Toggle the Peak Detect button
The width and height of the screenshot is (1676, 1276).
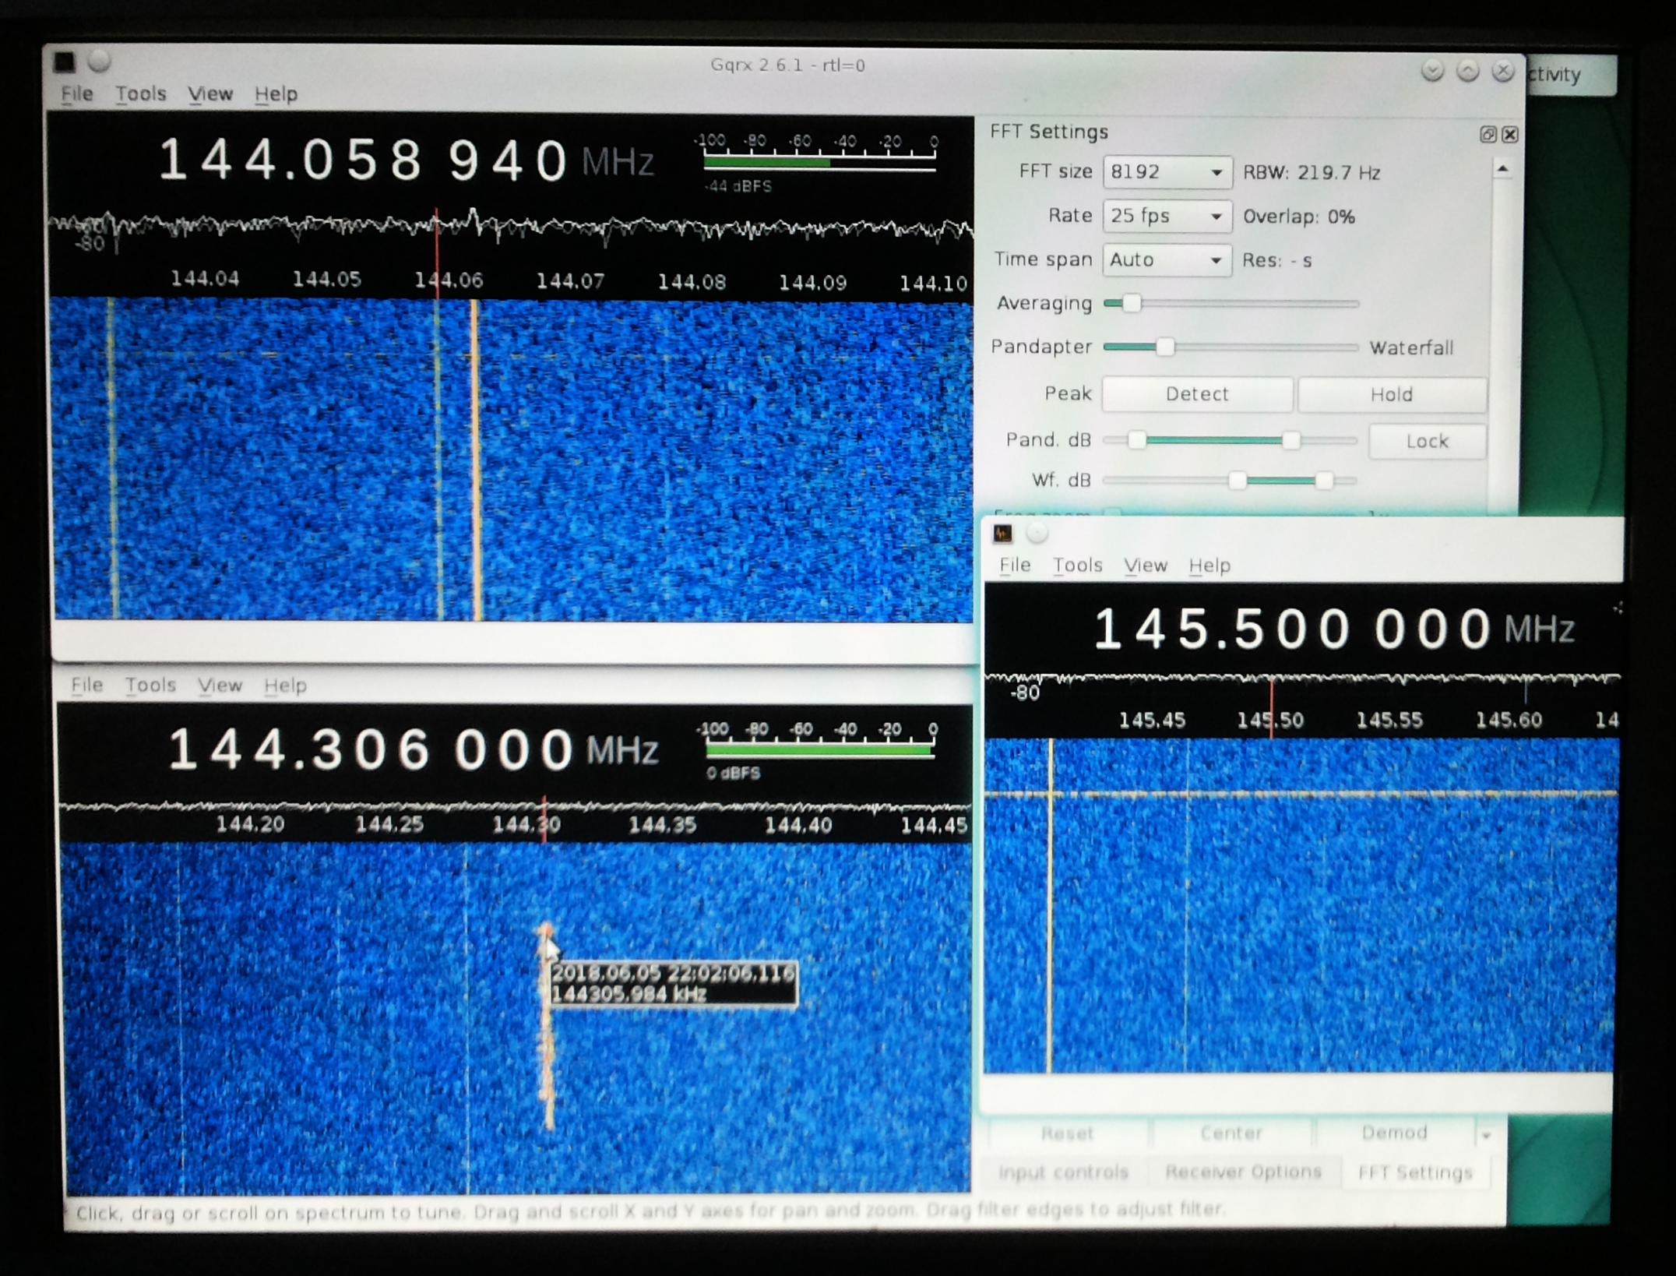click(1196, 394)
